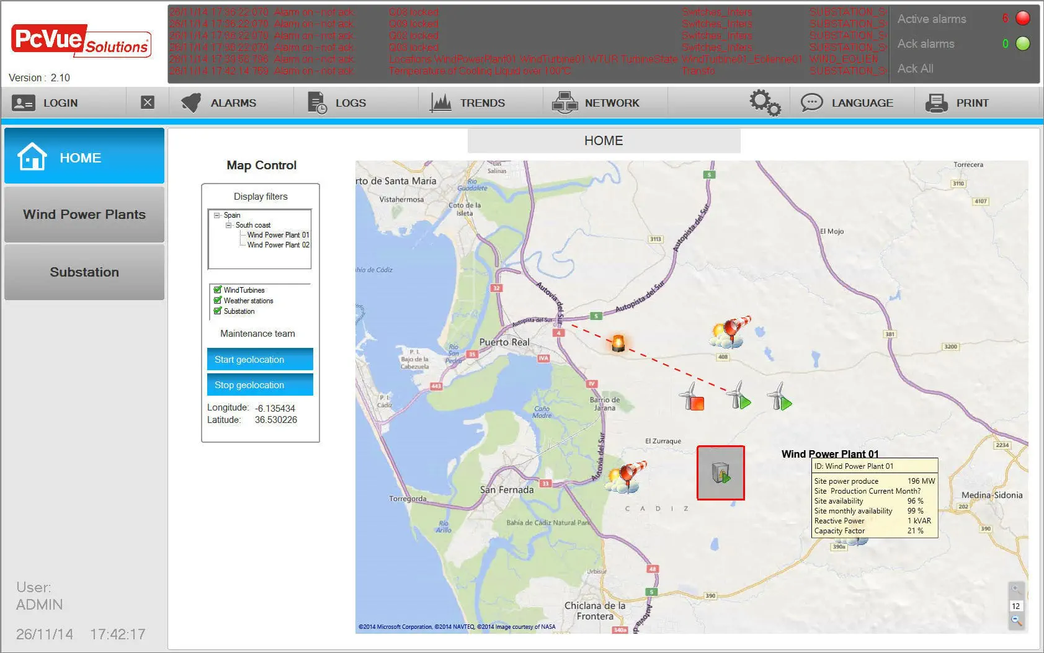Screen dimensions: 1044x653
Task: Uncheck the WindTurbines display filter
Action: 218,290
